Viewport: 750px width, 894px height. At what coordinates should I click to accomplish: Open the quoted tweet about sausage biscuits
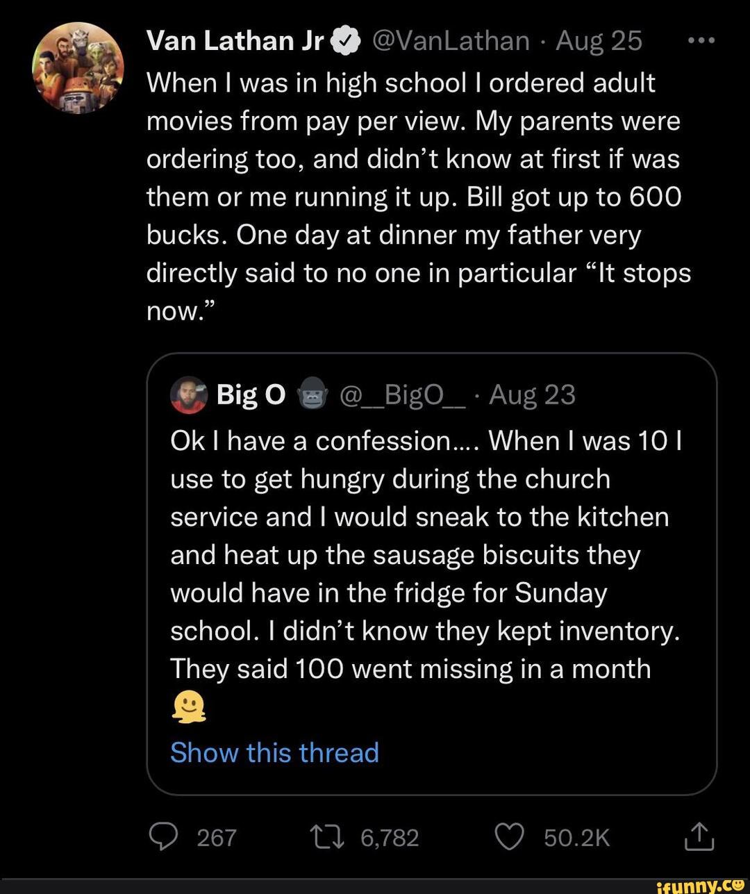[431, 556]
